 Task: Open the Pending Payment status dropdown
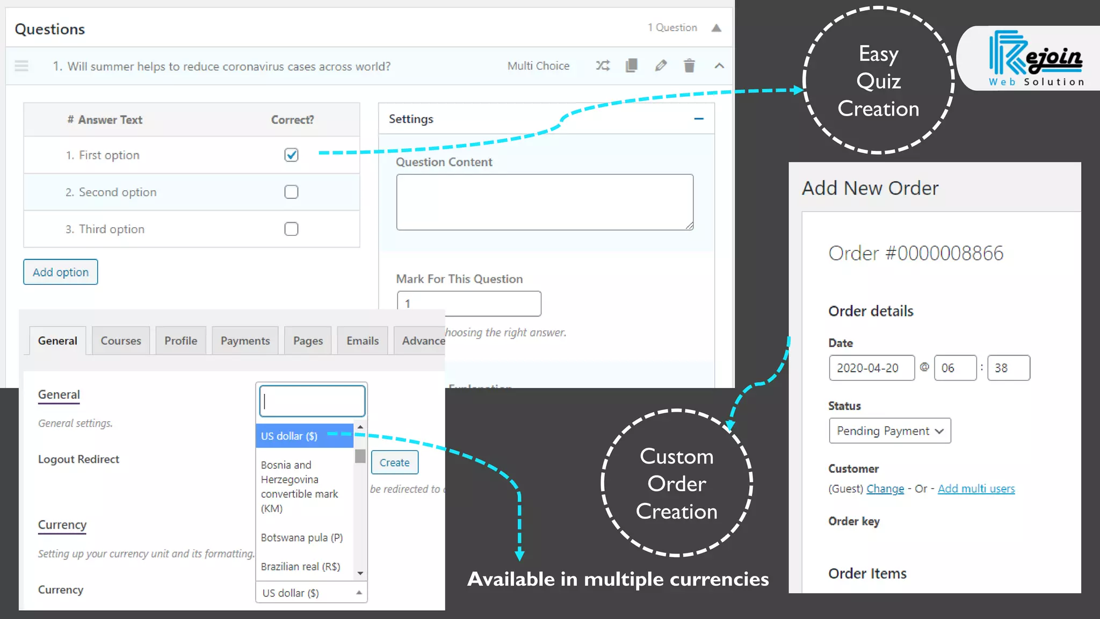[889, 431]
